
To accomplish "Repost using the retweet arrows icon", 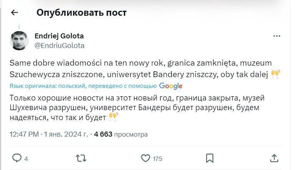I will (80, 158).
